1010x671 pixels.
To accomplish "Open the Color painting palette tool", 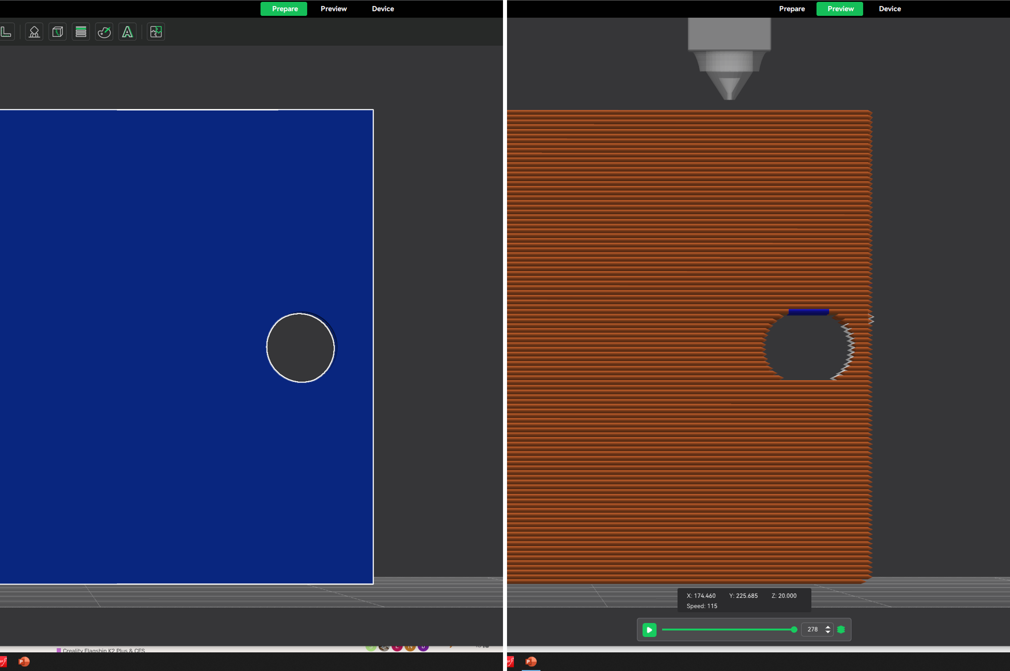I will pyautogui.click(x=104, y=32).
